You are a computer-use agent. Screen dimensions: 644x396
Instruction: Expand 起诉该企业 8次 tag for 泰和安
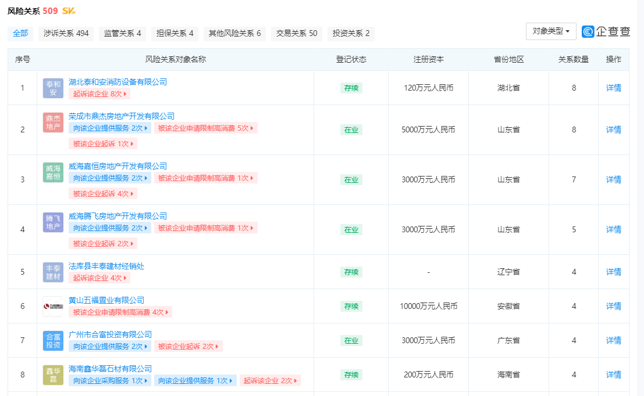99,94
